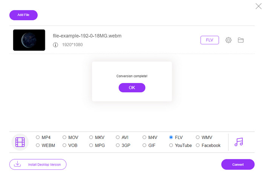Viewport: 264px width, 178px height.
Task: Close the converter window
Action: click(258, 6)
